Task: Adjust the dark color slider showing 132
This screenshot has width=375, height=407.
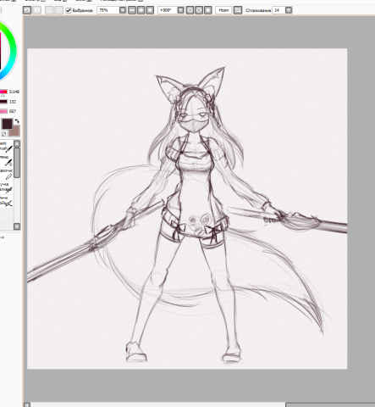Action: [x=3, y=102]
